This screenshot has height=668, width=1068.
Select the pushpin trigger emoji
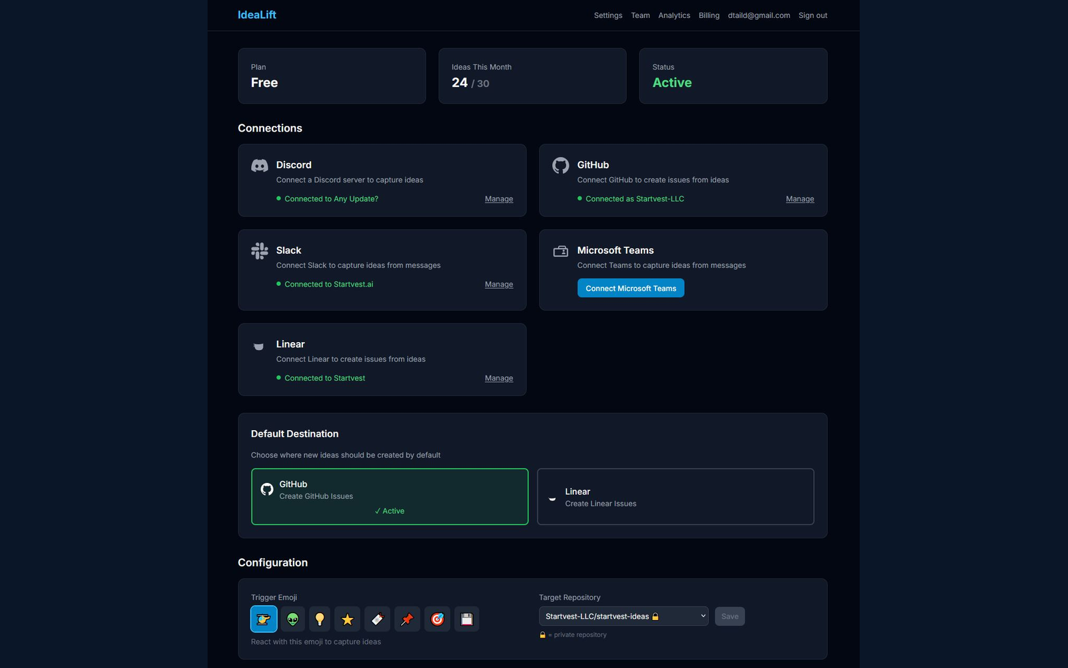pos(407,619)
